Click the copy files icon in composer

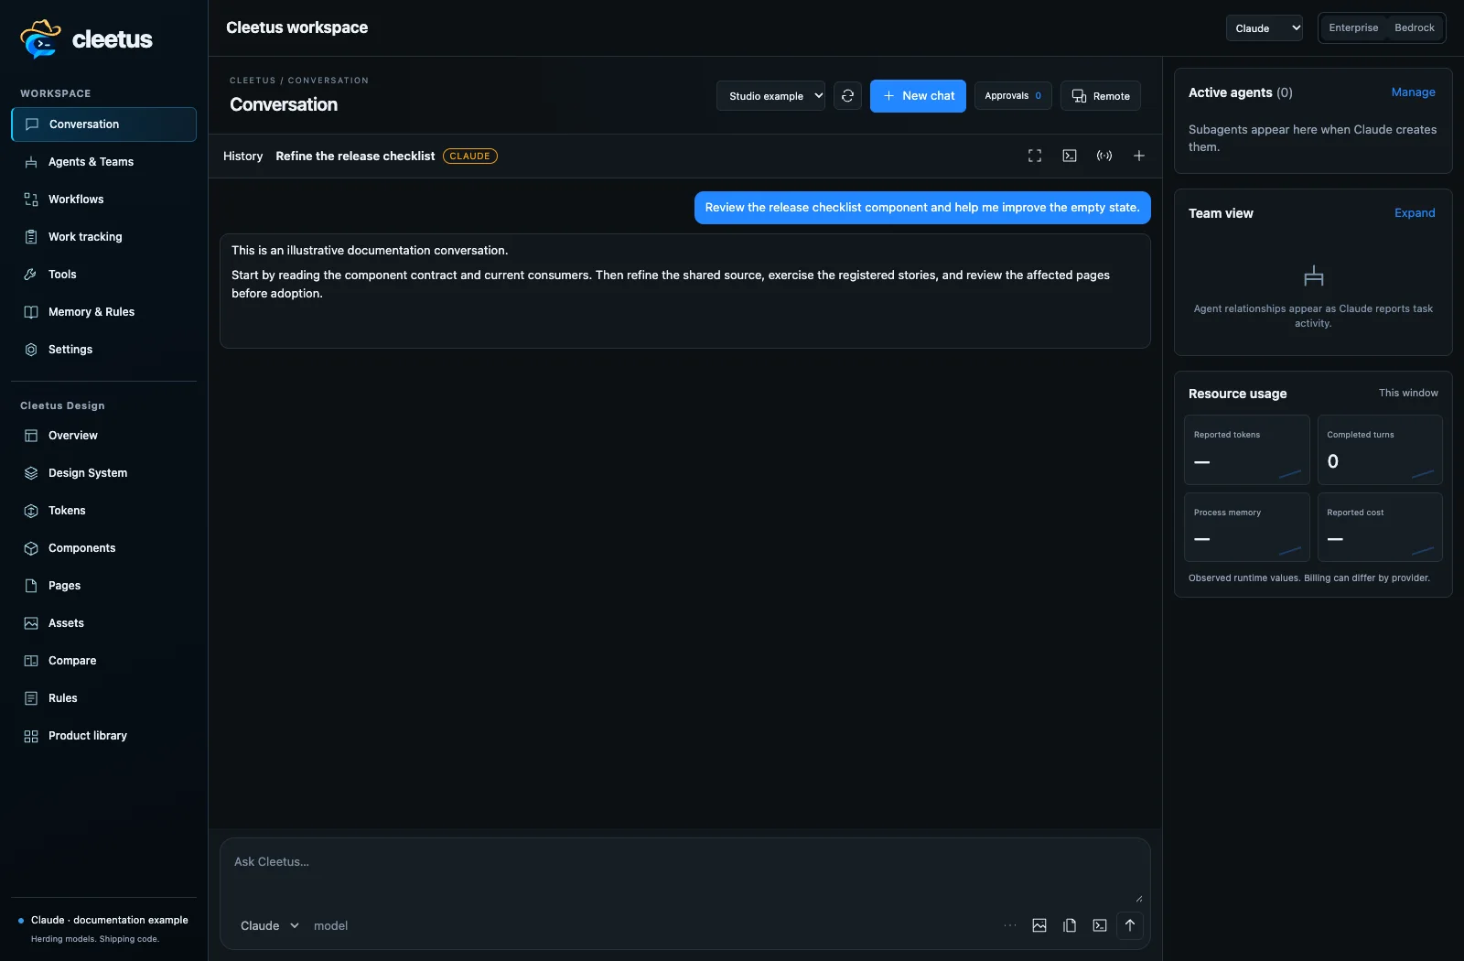1070,925
